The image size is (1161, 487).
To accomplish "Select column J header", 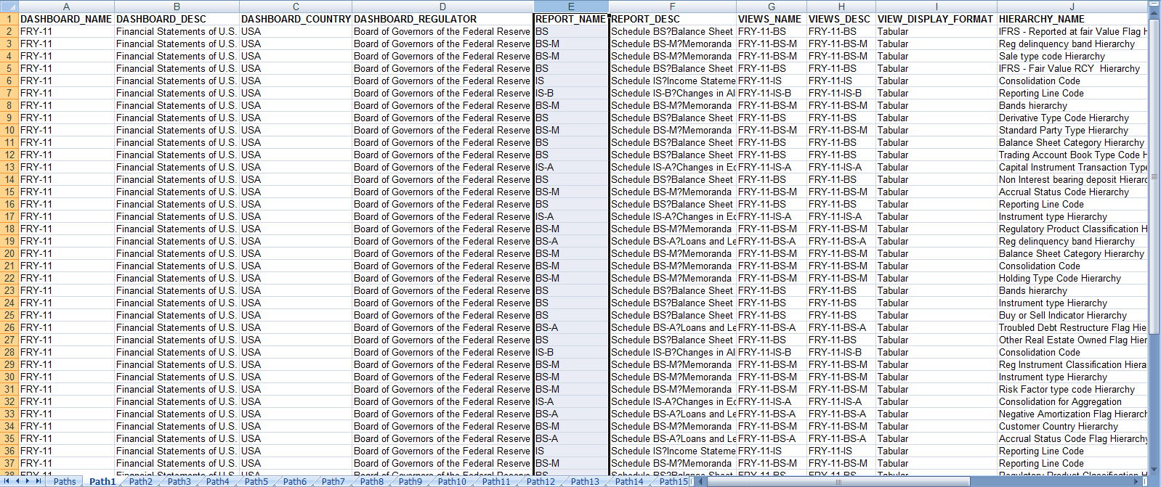I will [x=1072, y=7].
